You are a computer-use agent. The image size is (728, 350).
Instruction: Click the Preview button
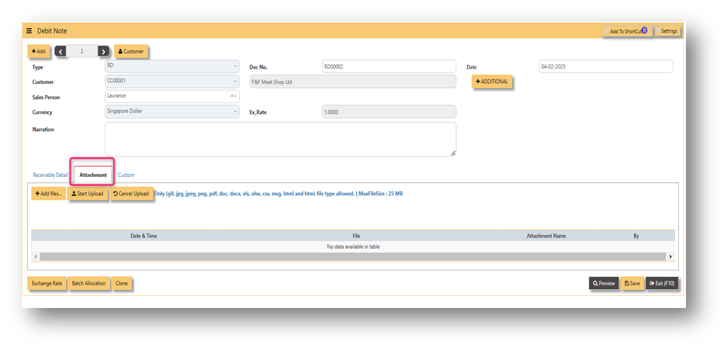604,283
